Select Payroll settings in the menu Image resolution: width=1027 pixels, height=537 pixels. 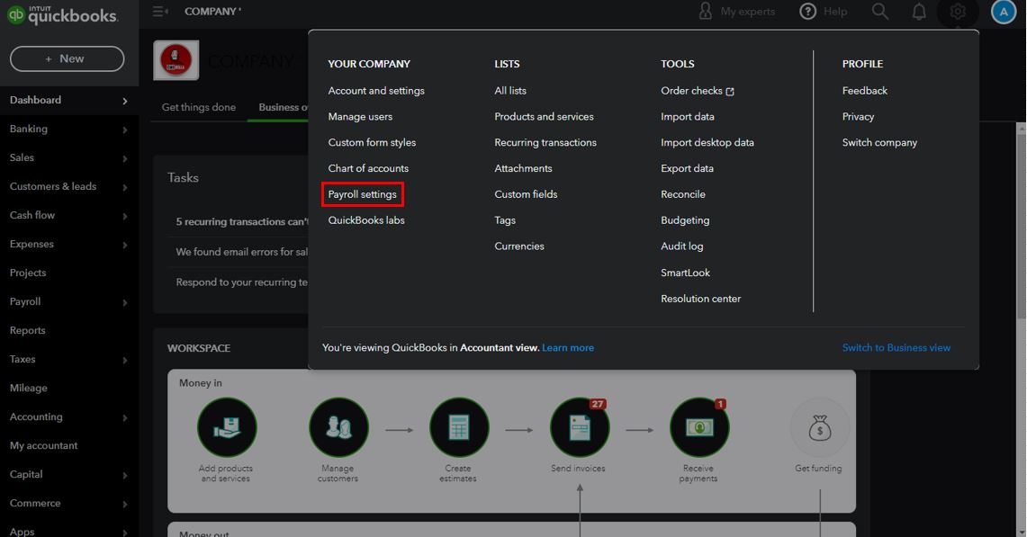[x=362, y=194]
